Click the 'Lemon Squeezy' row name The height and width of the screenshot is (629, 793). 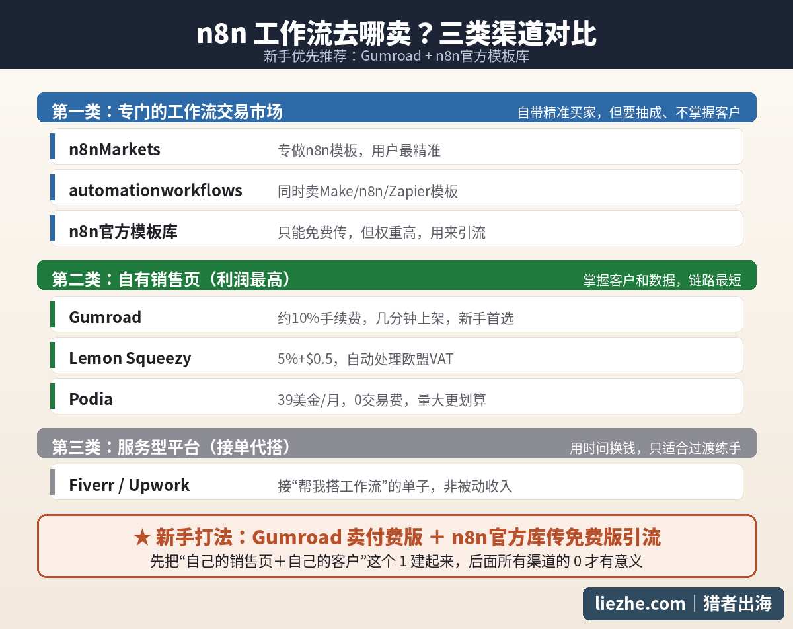click(x=130, y=358)
